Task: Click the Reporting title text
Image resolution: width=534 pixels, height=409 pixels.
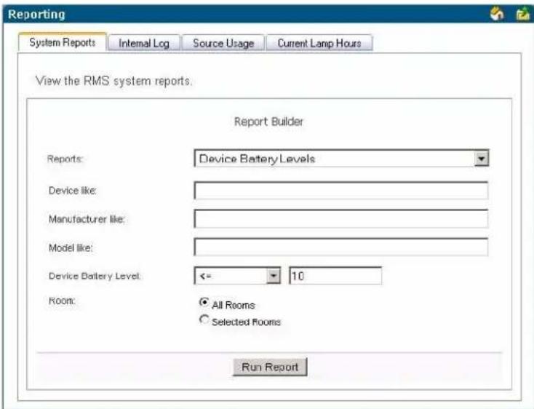Action: (36, 15)
